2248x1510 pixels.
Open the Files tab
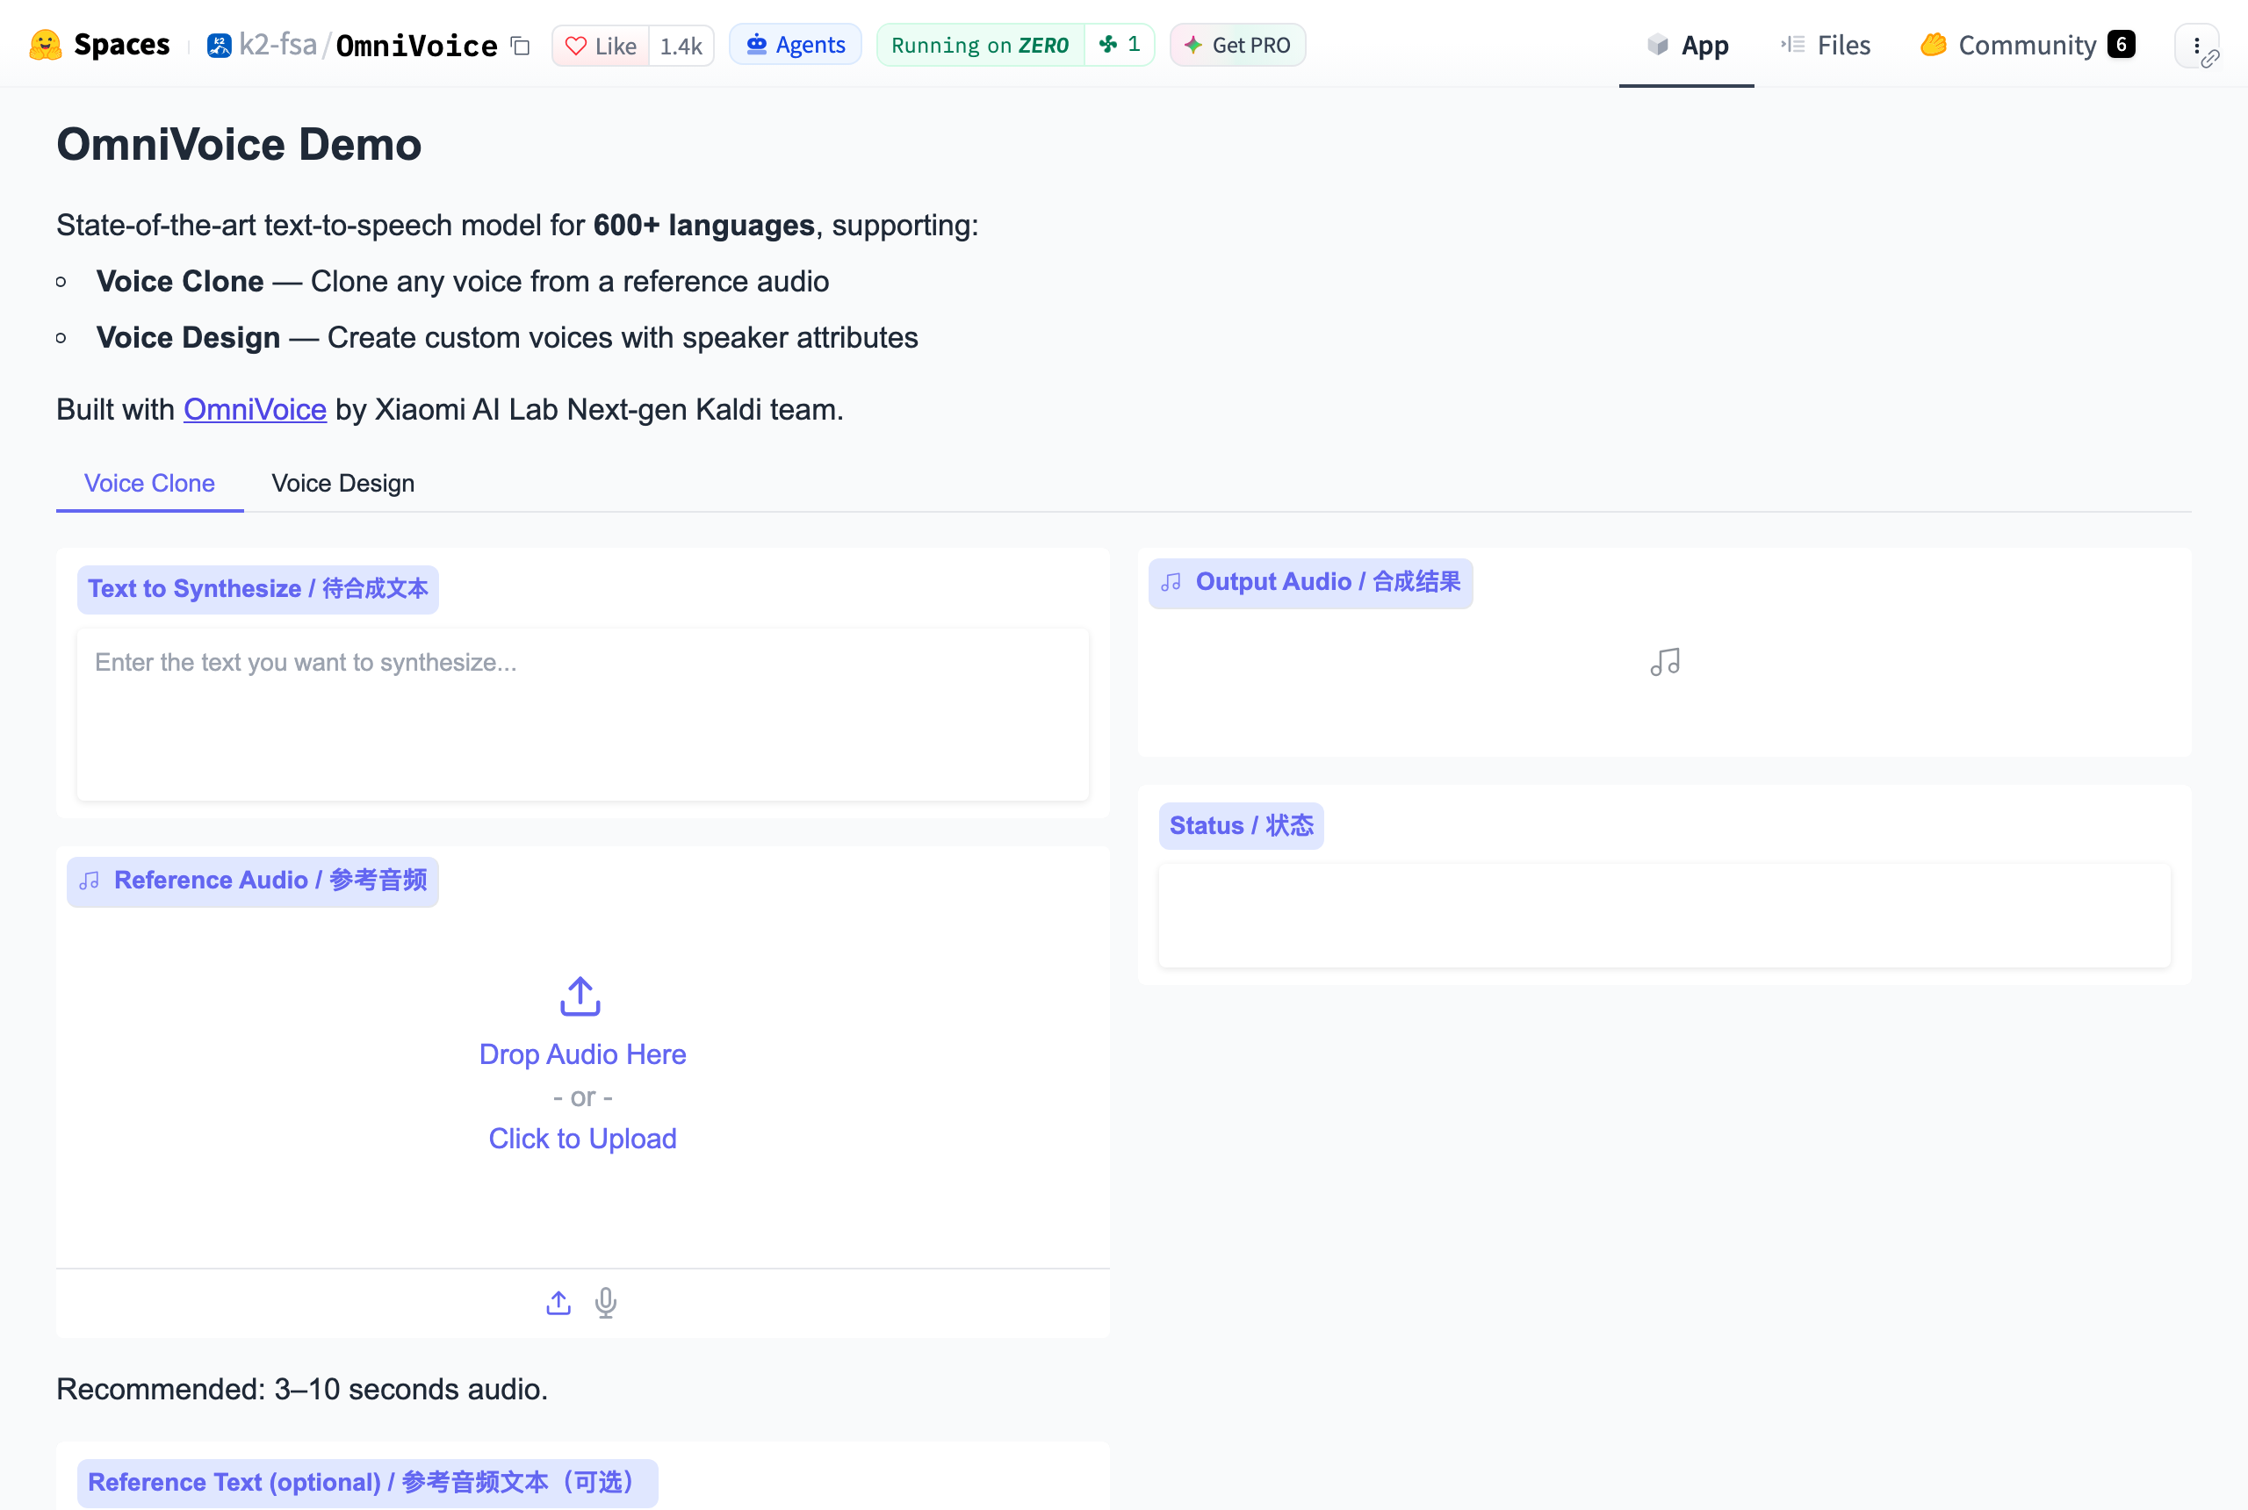tap(1825, 46)
